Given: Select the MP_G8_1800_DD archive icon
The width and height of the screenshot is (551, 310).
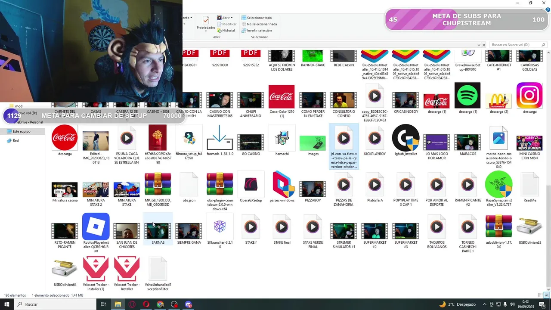Looking at the screenshot, I should (x=158, y=184).
